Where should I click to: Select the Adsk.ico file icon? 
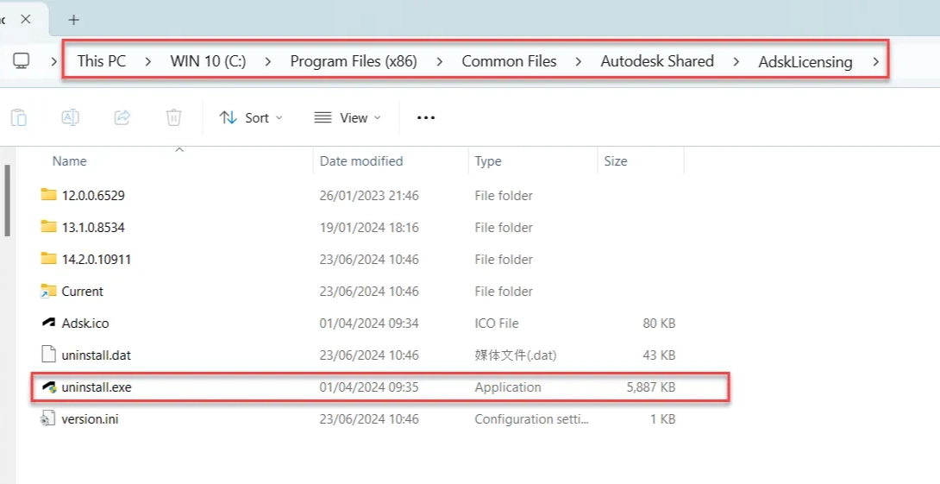pyautogui.click(x=48, y=323)
